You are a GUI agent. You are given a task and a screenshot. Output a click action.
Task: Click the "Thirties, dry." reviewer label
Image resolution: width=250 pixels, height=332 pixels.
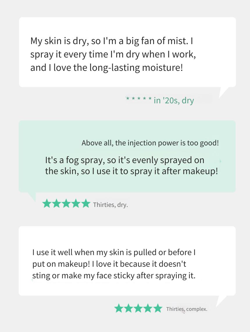tap(110, 205)
